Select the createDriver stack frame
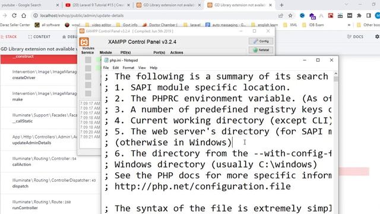 tap(39, 75)
